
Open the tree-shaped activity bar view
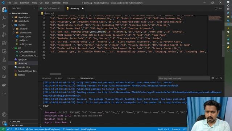(4, 68)
